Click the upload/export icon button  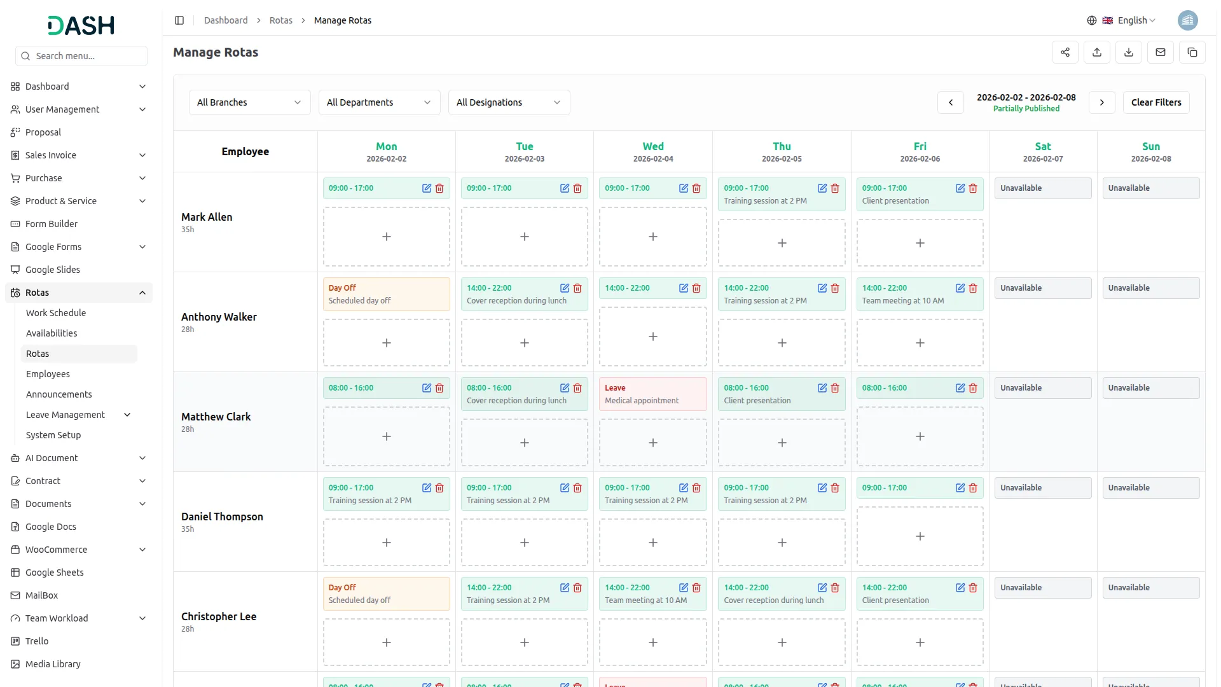point(1097,52)
